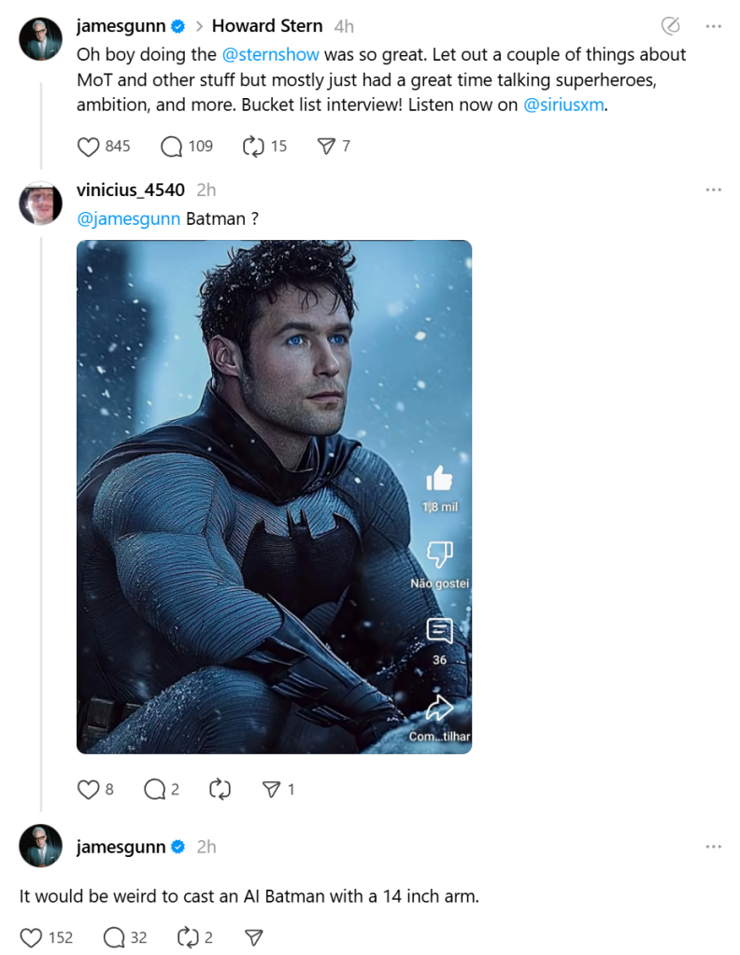Repost the top jamesgunn post
The width and height of the screenshot is (740, 955).
pos(252,147)
